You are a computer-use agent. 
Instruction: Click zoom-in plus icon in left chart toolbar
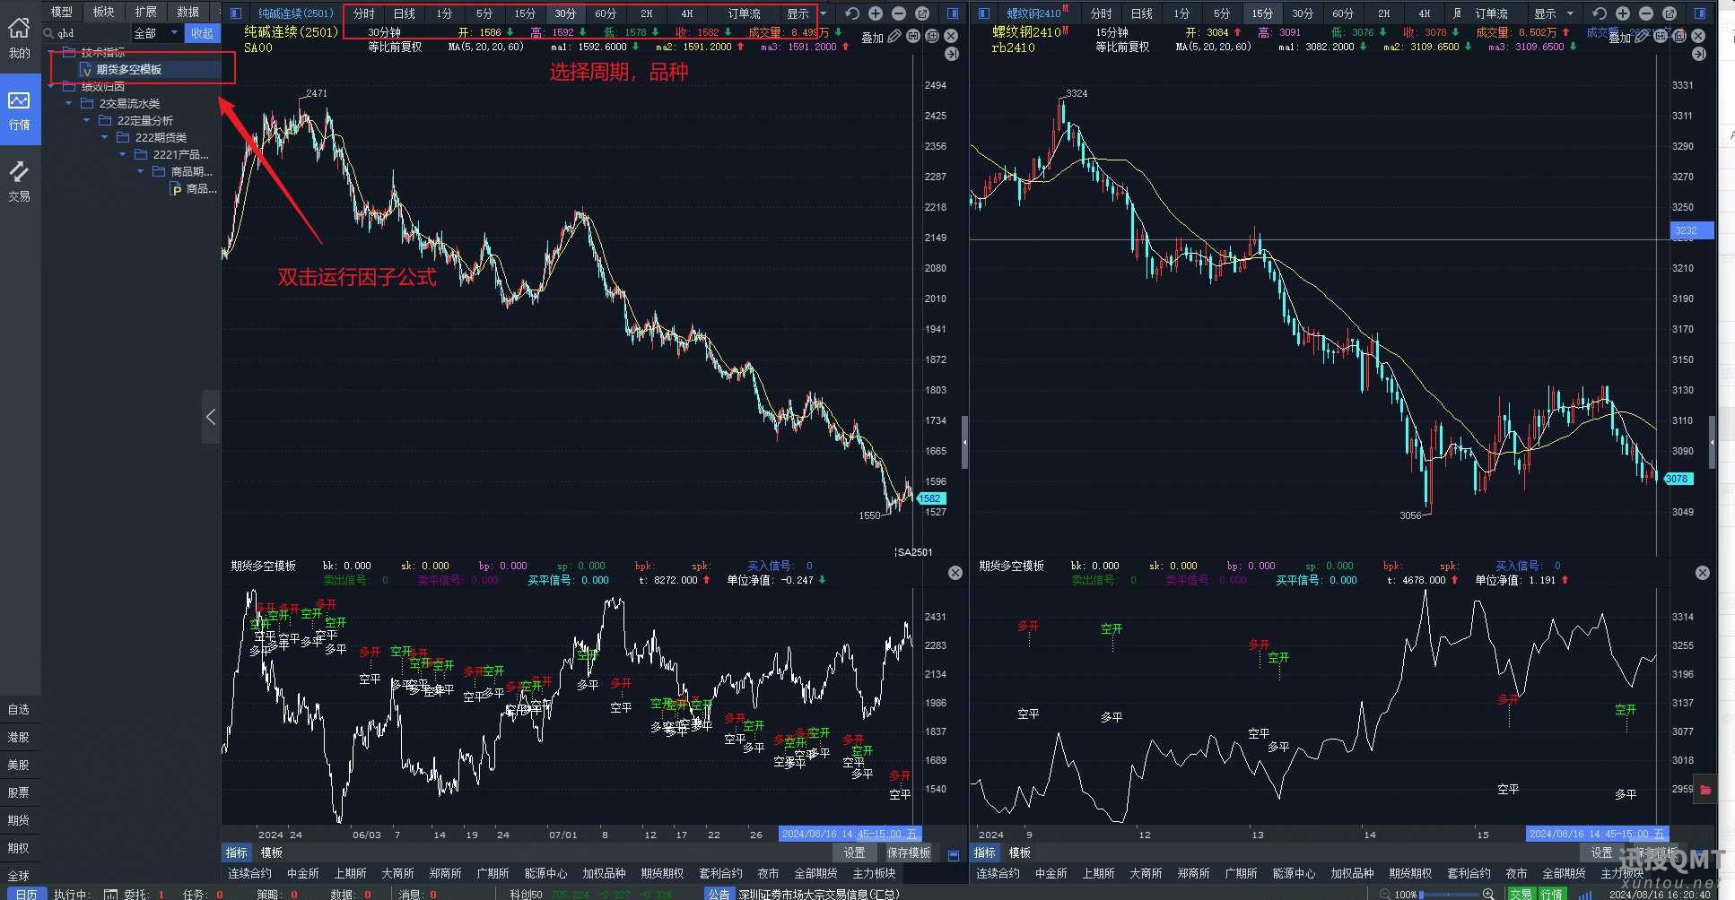click(x=876, y=13)
